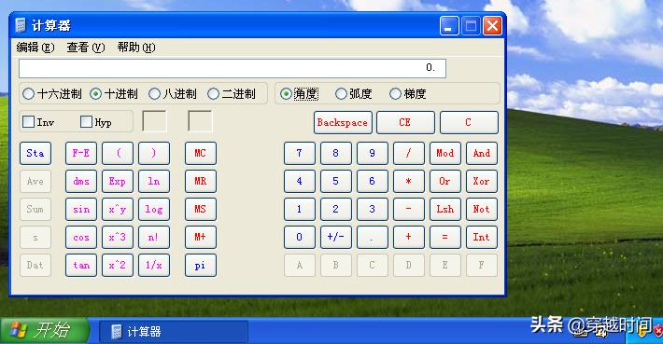Choose the 梯度 angle unit

click(x=408, y=94)
